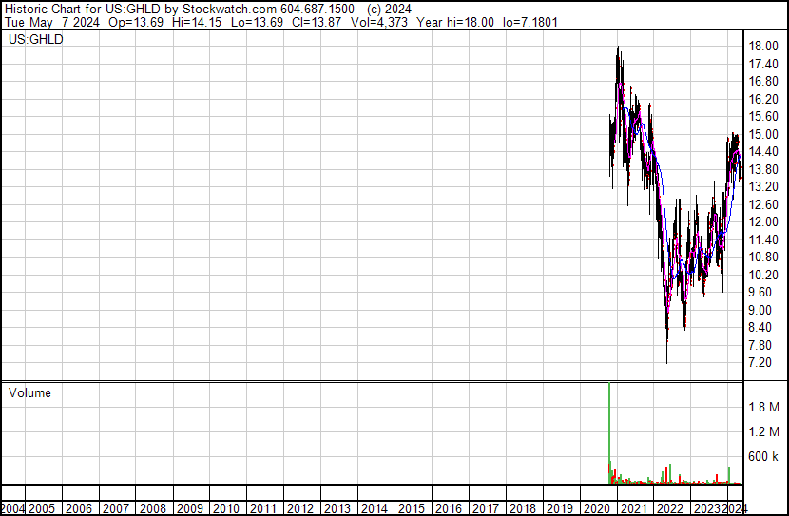The width and height of the screenshot is (789, 516).
Task: Click the US:GHLD ticker label in chart
Action: 35,40
